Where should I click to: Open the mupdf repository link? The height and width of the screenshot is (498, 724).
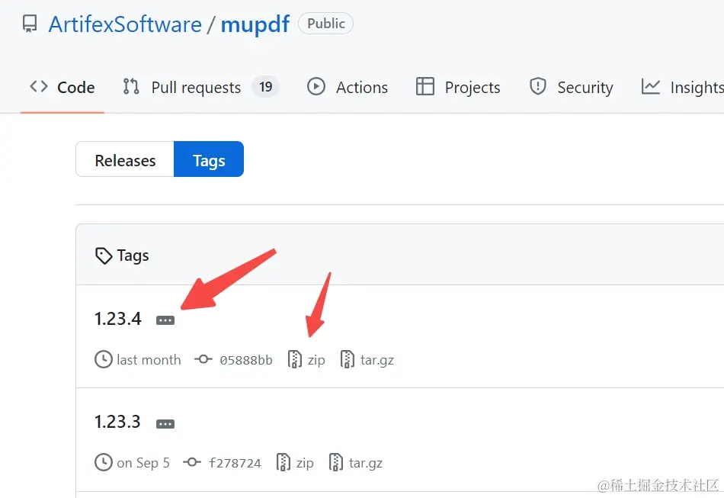pyautogui.click(x=255, y=24)
